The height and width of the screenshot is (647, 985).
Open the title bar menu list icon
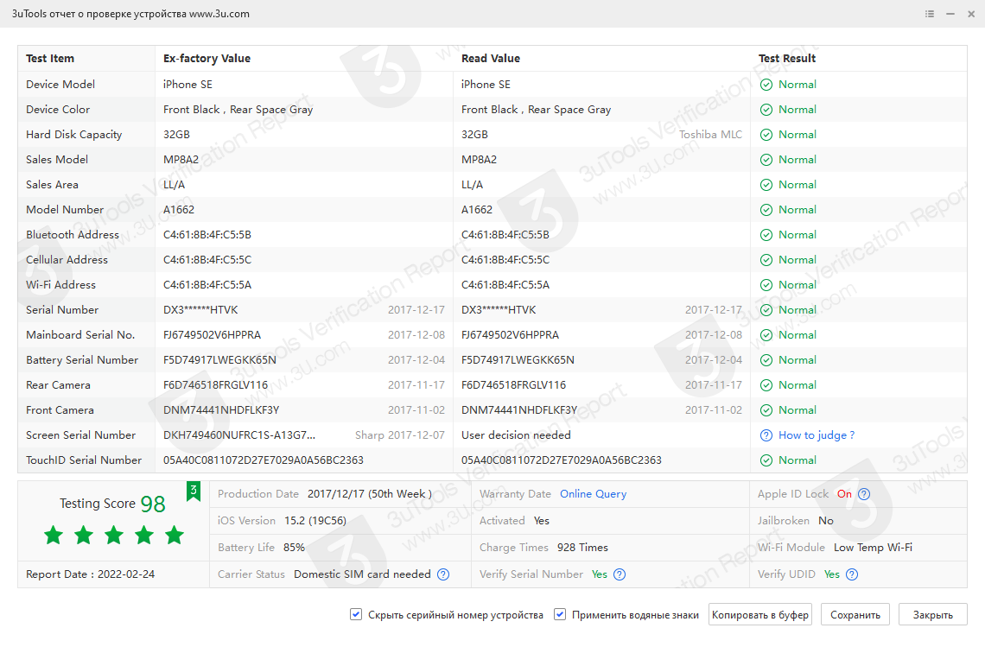pos(930,14)
